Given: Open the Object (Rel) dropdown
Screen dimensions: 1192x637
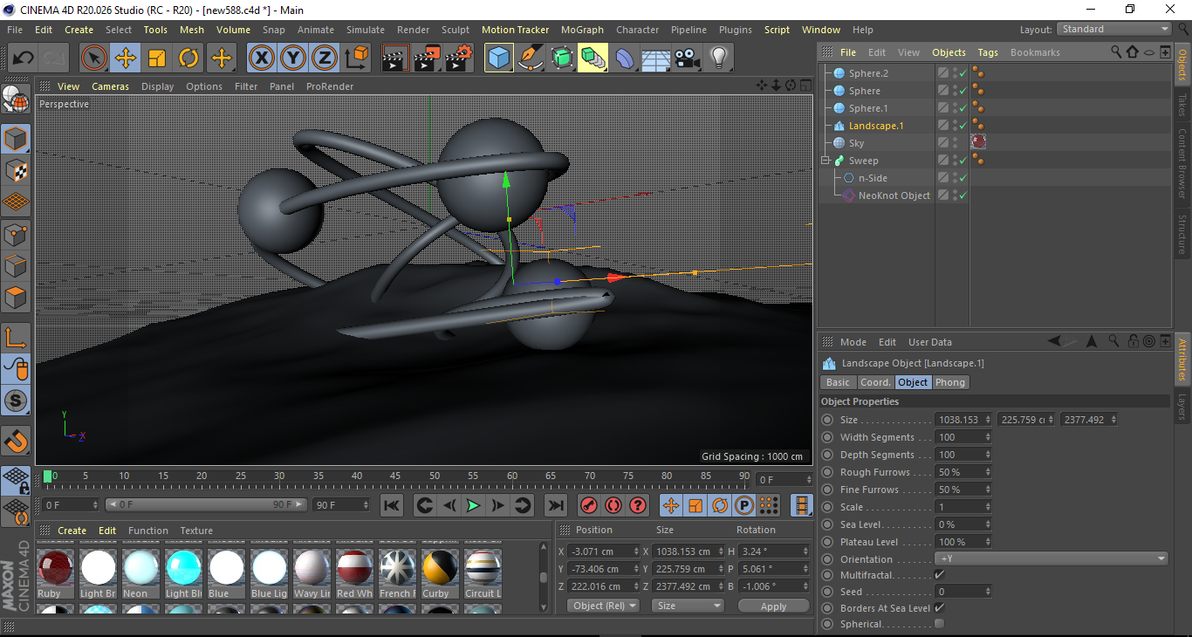Looking at the screenshot, I should [x=603, y=606].
